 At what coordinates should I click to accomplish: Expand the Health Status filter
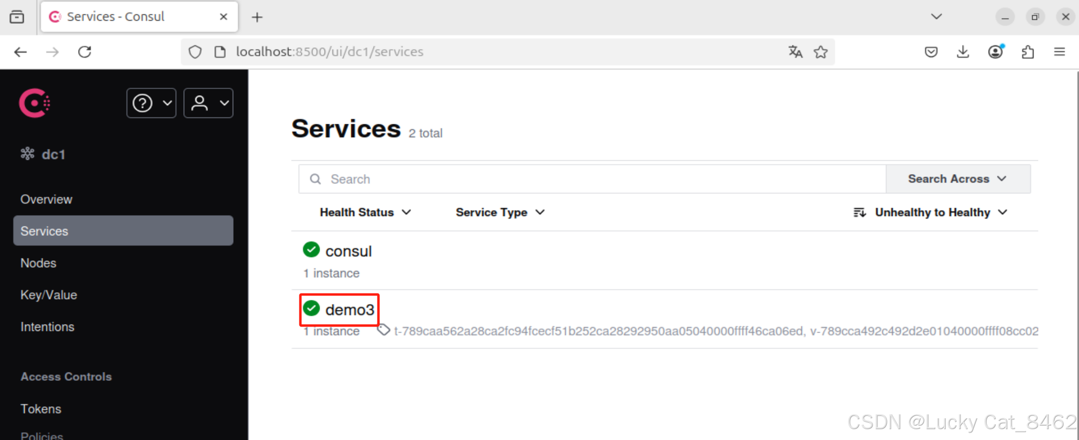[x=365, y=213]
